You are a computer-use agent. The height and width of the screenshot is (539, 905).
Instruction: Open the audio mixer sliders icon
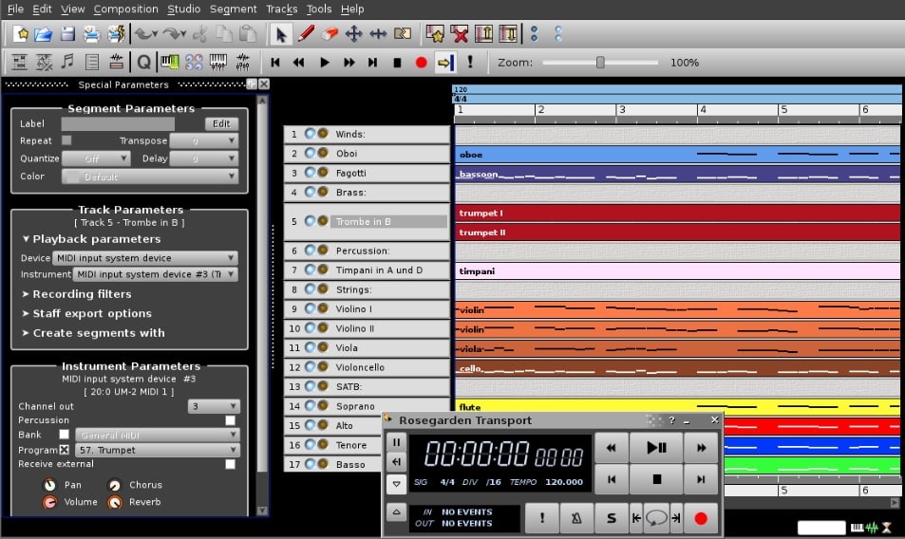242,61
